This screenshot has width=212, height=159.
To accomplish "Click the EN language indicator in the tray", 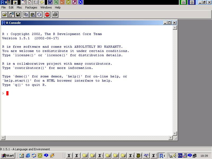I will pos(180,156).
